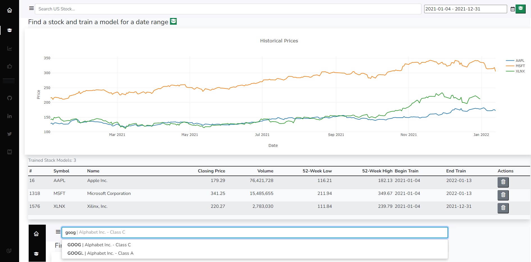
Task: Click the Microsoft Corporation name cell
Action: tap(109, 193)
